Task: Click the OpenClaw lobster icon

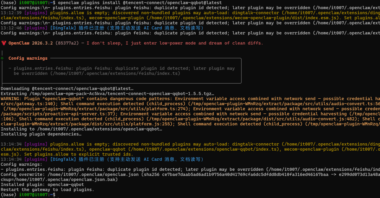Action: (4, 43)
